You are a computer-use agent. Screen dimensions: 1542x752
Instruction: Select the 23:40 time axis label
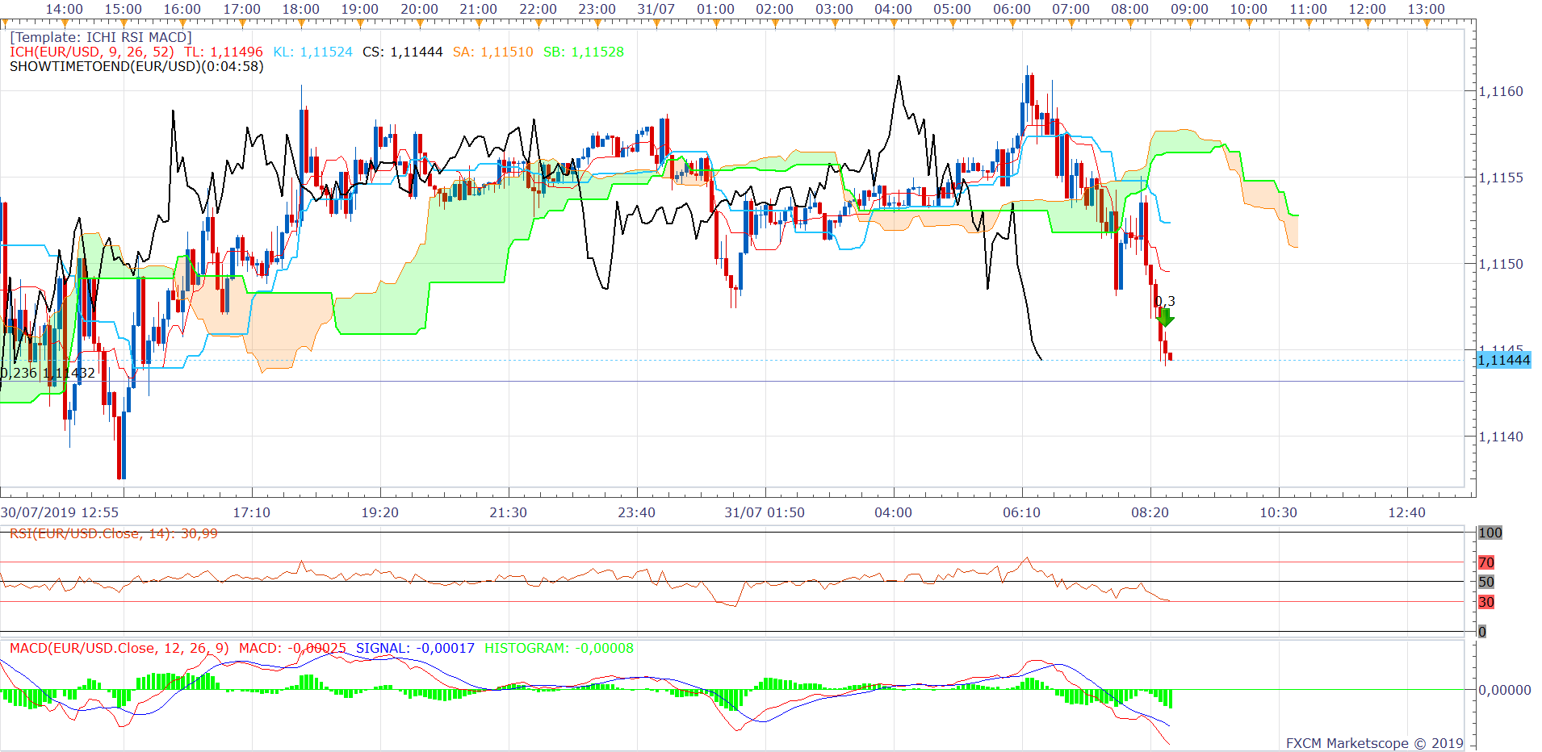[x=637, y=512]
